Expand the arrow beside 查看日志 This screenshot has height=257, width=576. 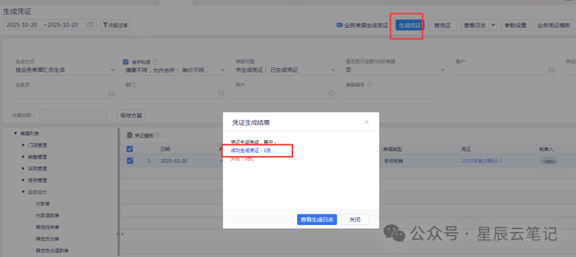pos(493,26)
